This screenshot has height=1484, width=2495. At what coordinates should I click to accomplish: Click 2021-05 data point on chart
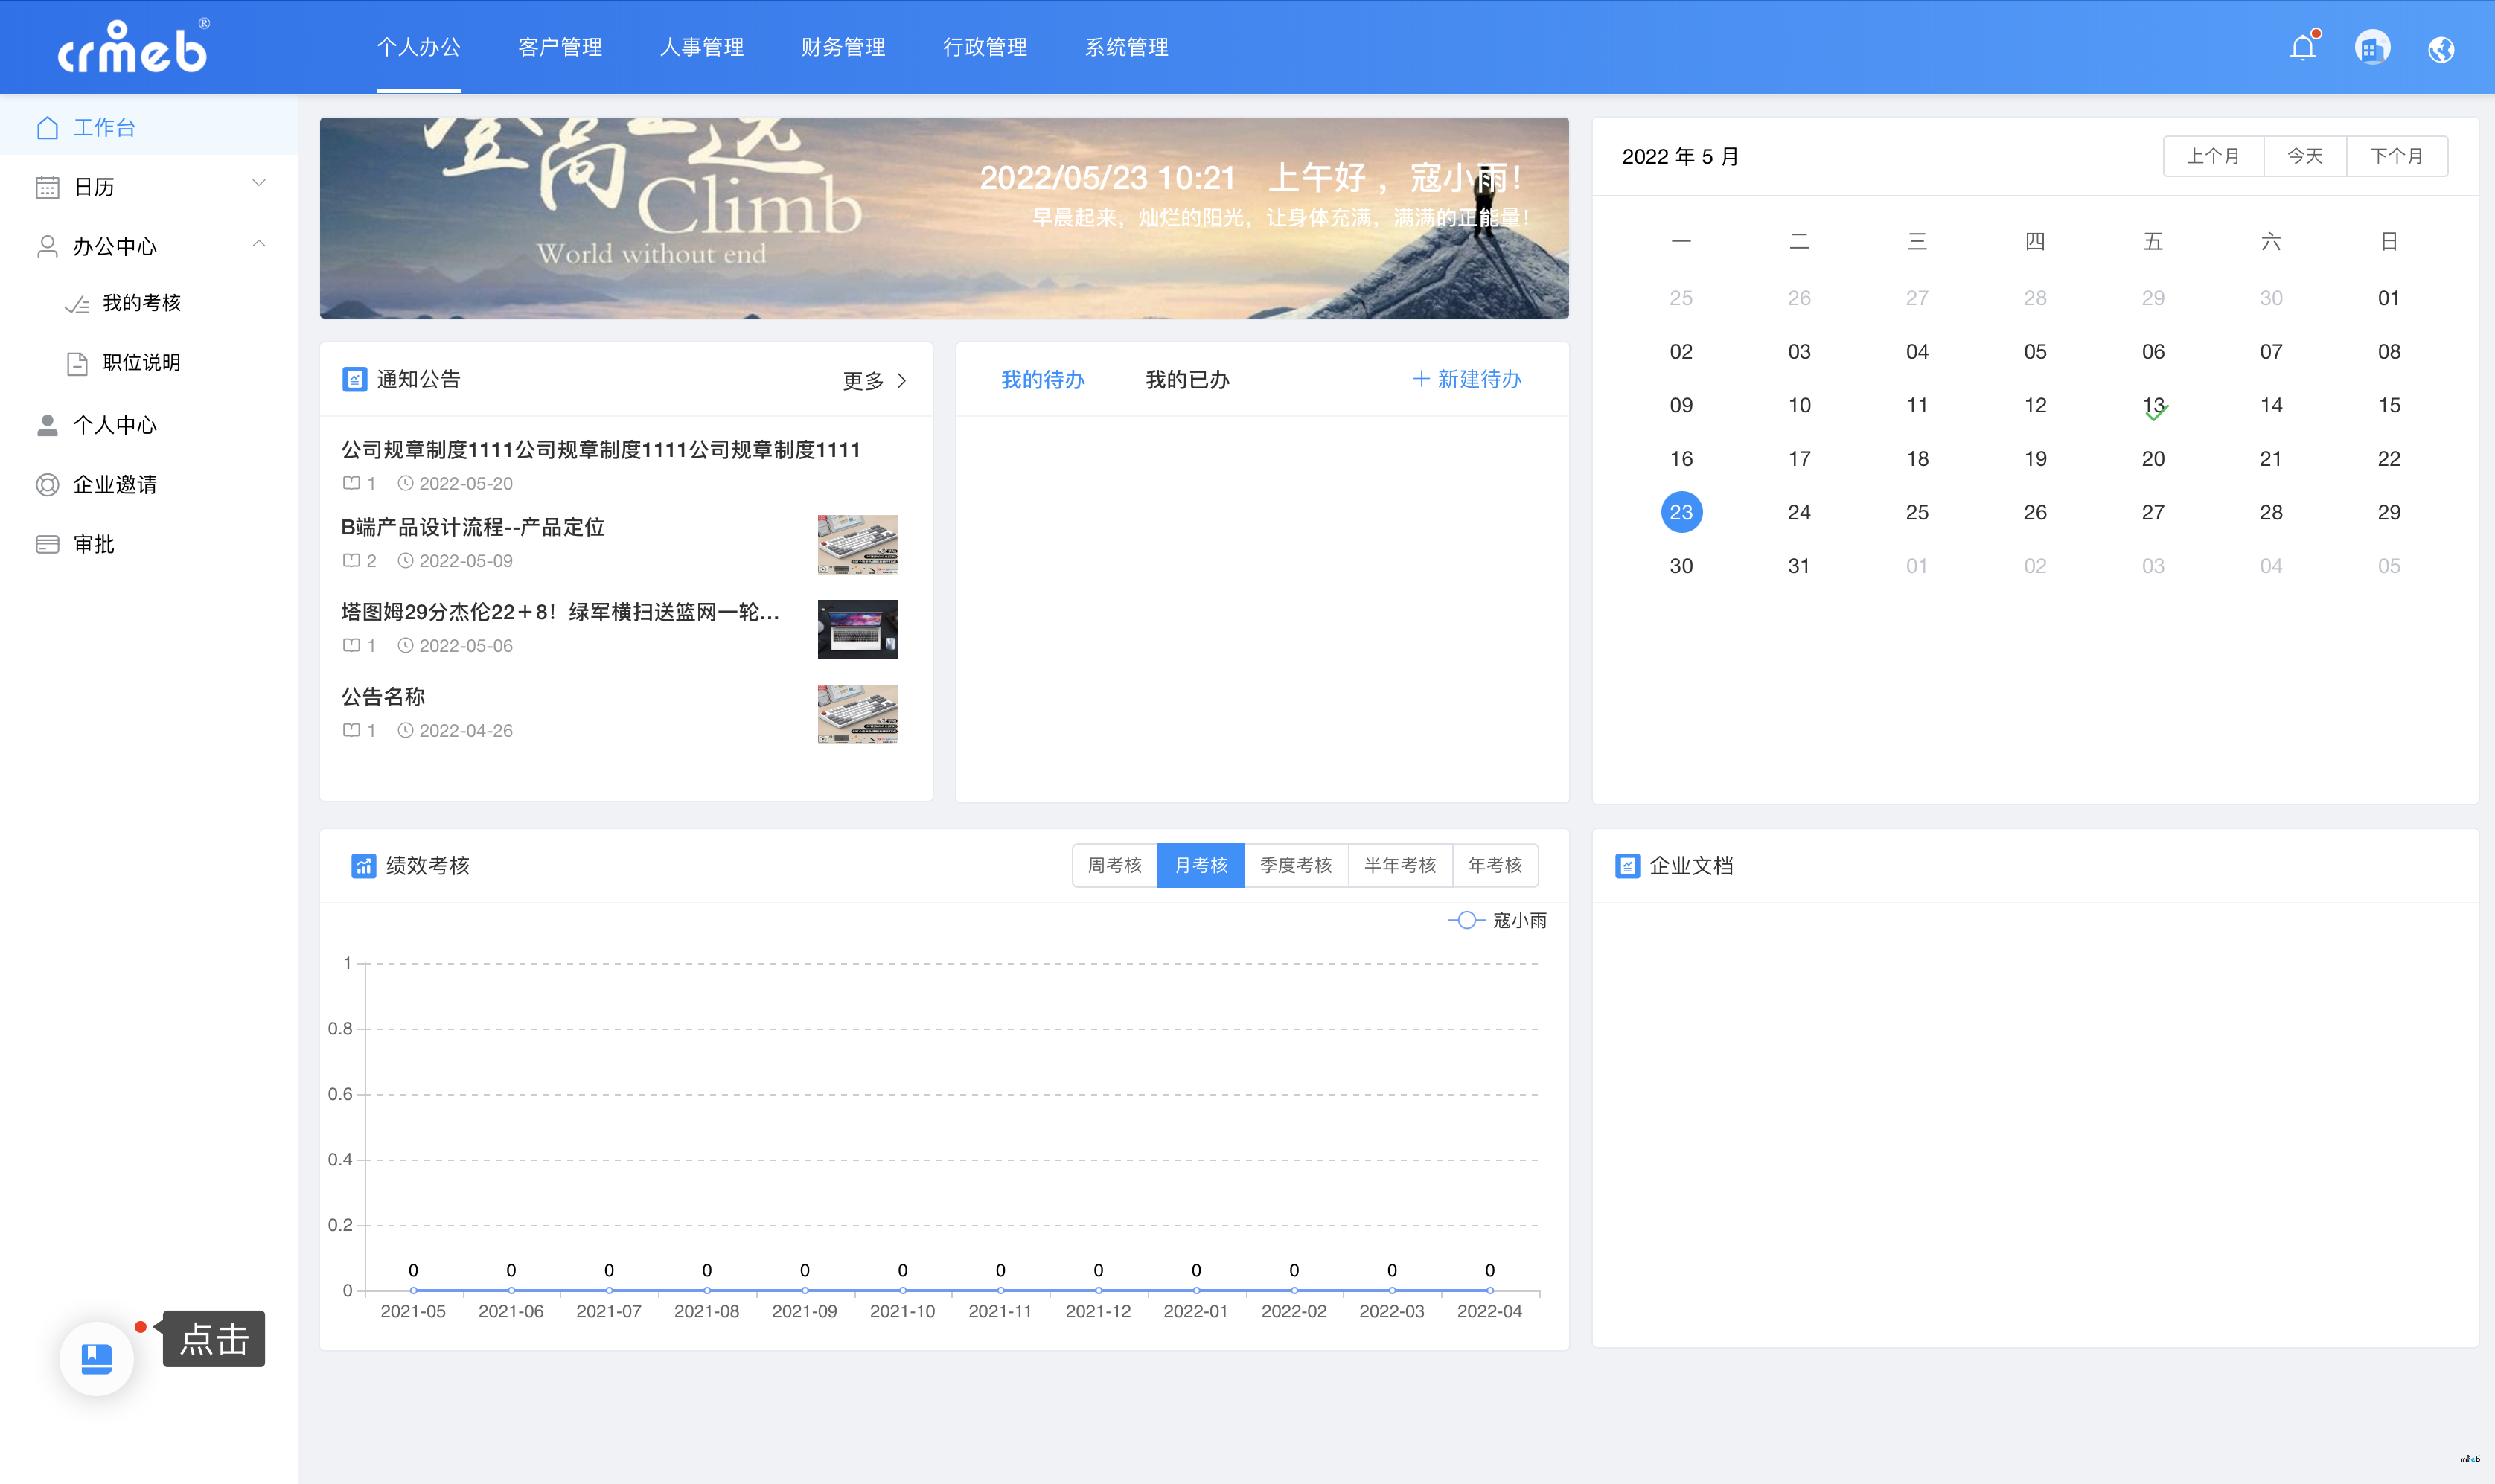point(413,1290)
